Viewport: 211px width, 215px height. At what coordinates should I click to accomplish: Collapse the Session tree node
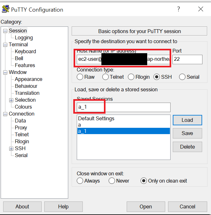click(5, 31)
